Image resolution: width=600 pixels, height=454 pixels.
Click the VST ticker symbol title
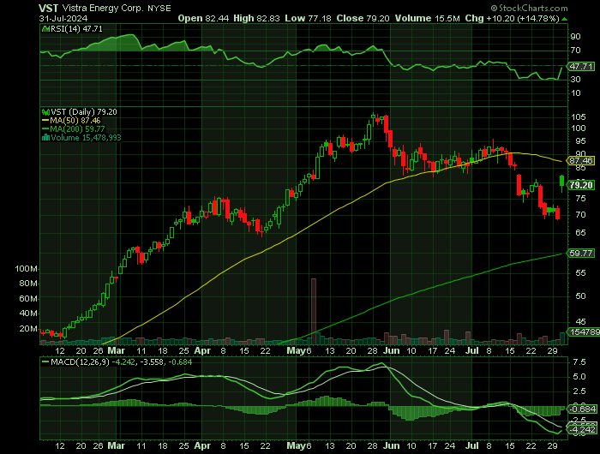[49, 8]
